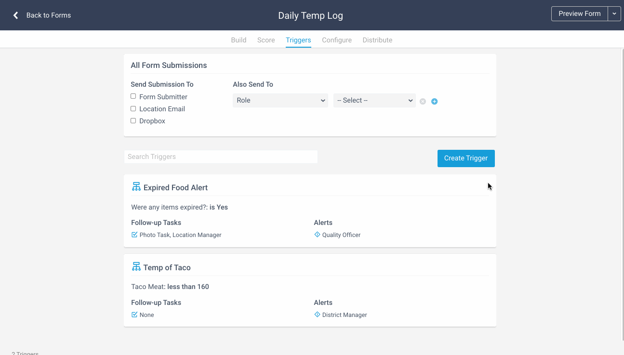Click the District Manager alert icon
Image resolution: width=624 pixels, height=355 pixels.
(317, 315)
